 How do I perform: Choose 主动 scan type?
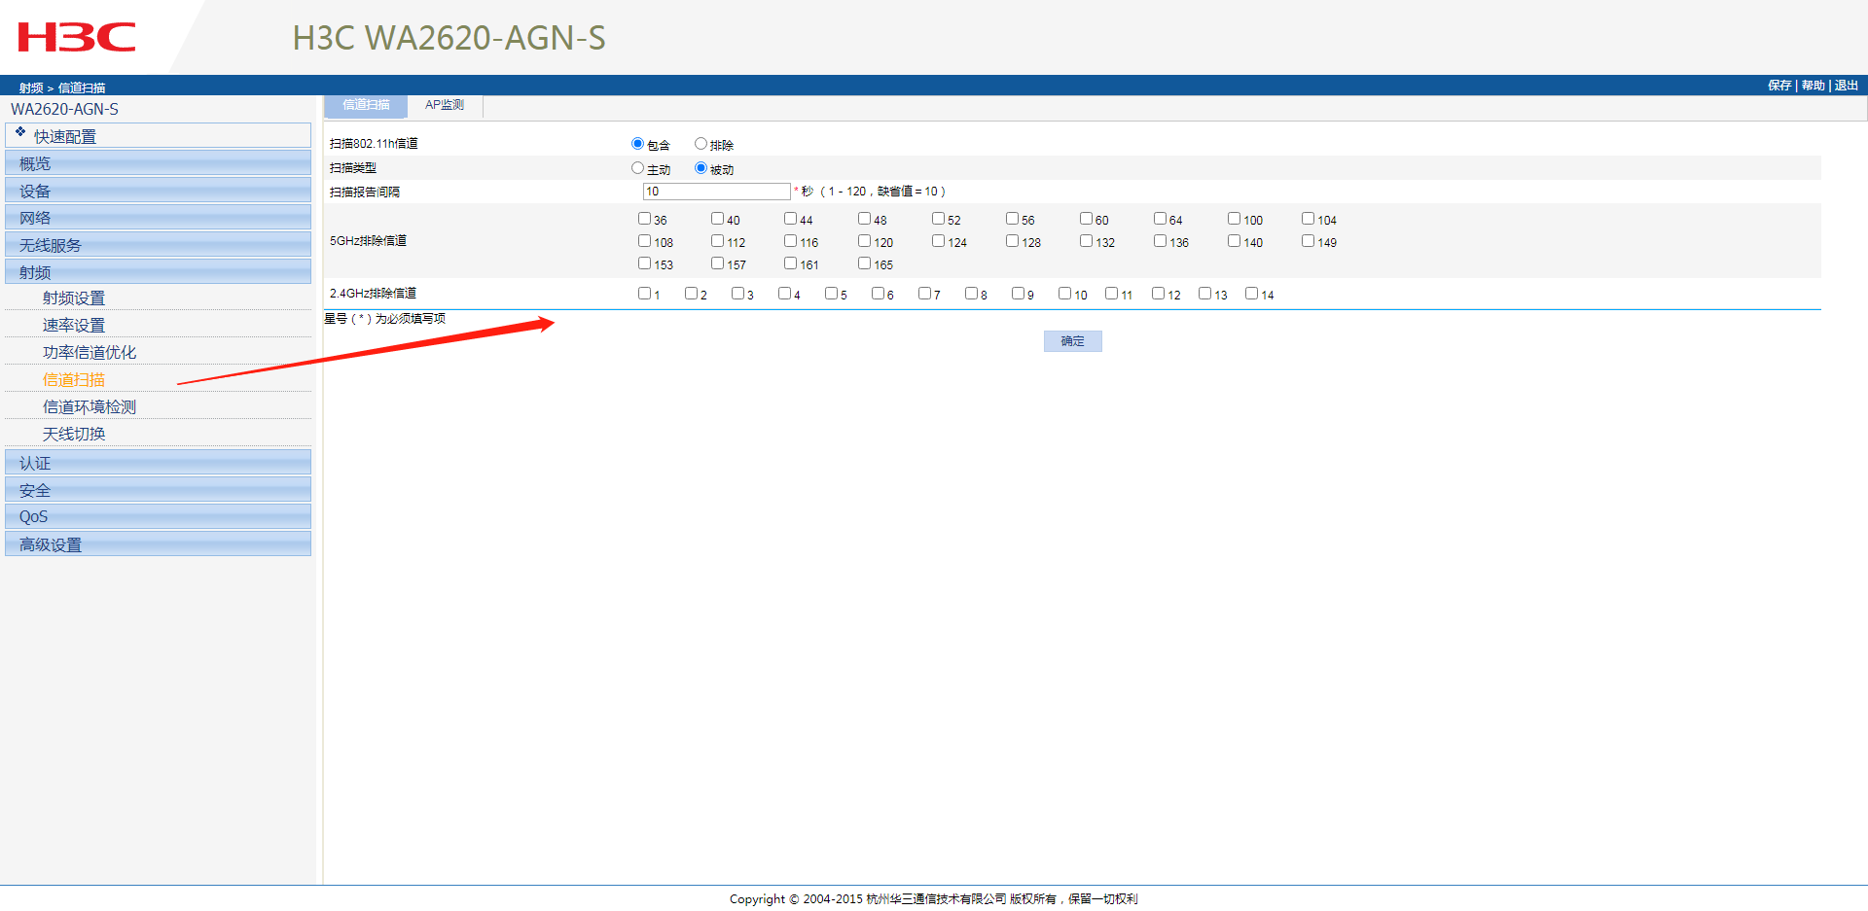[x=637, y=168]
